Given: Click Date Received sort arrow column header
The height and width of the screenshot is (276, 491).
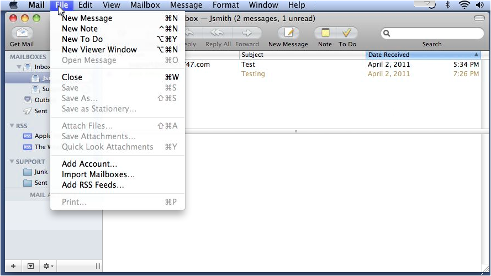Looking at the screenshot, I should point(476,55).
